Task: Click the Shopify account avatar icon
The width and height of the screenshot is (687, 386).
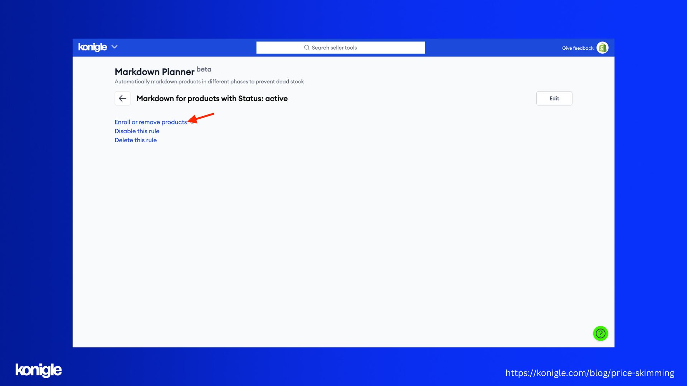Action: click(x=603, y=48)
